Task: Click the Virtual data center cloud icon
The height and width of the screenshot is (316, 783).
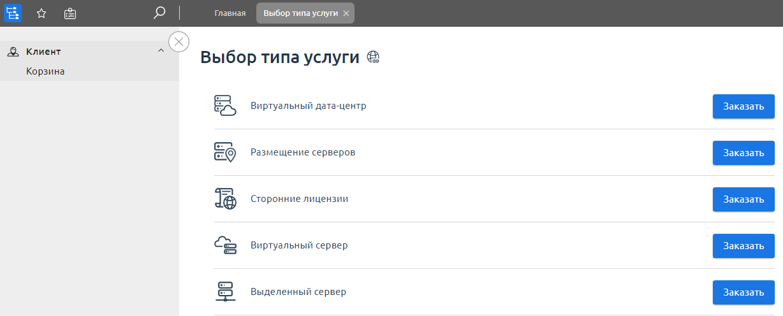Action: coord(225,106)
